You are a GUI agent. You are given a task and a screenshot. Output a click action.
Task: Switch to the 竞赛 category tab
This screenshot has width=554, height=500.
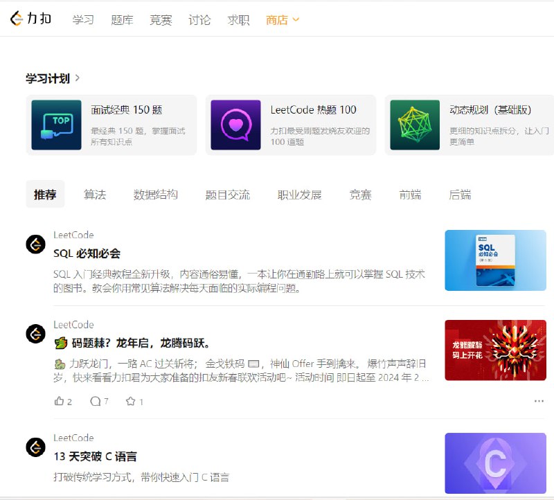tap(360, 195)
